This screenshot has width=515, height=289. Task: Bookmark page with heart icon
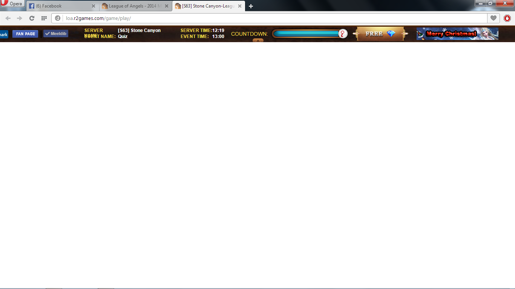pyautogui.click(x=493, y=18)
